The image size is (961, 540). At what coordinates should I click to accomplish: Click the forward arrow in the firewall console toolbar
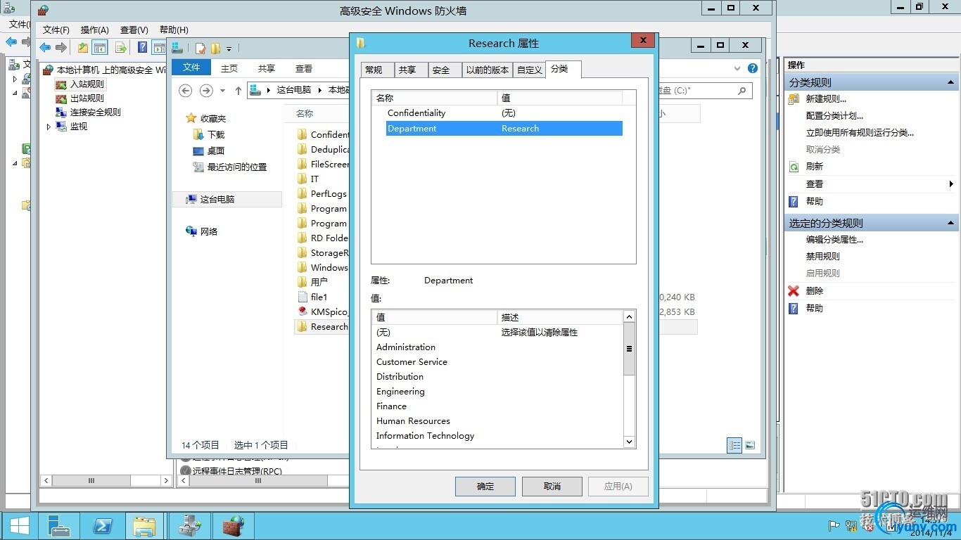tap(61, 48)
